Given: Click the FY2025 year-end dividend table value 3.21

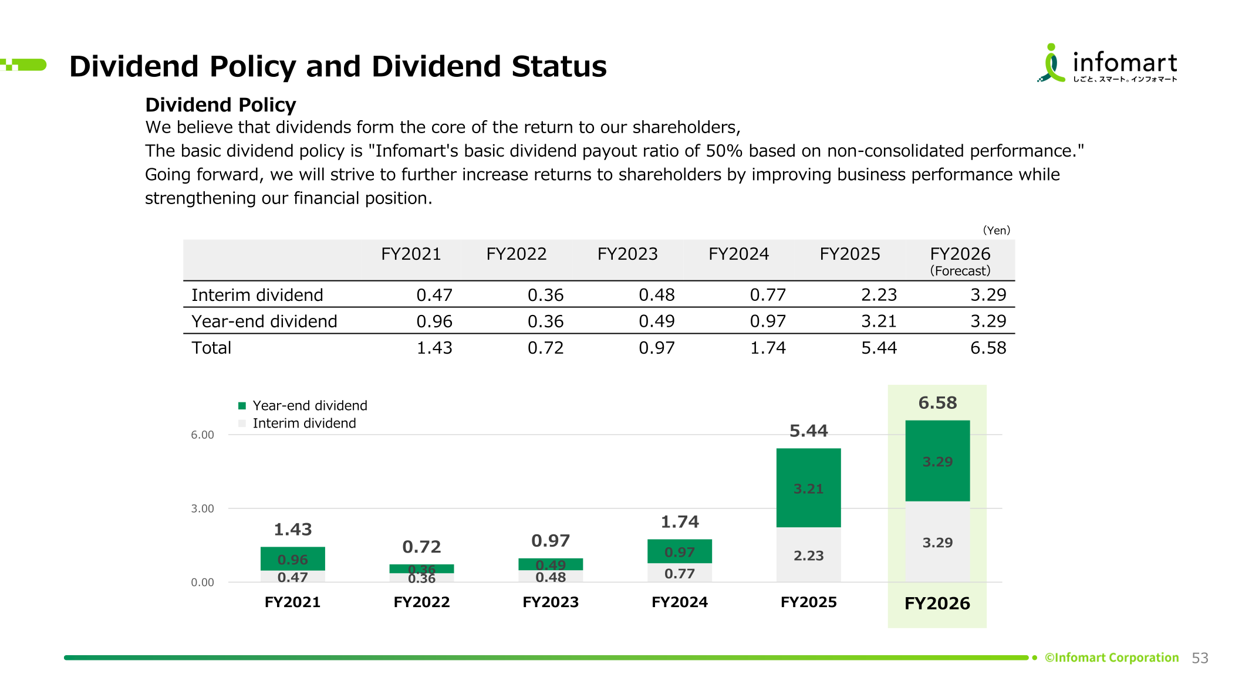Looking at the screenshot, I should (x=879, y=321).
